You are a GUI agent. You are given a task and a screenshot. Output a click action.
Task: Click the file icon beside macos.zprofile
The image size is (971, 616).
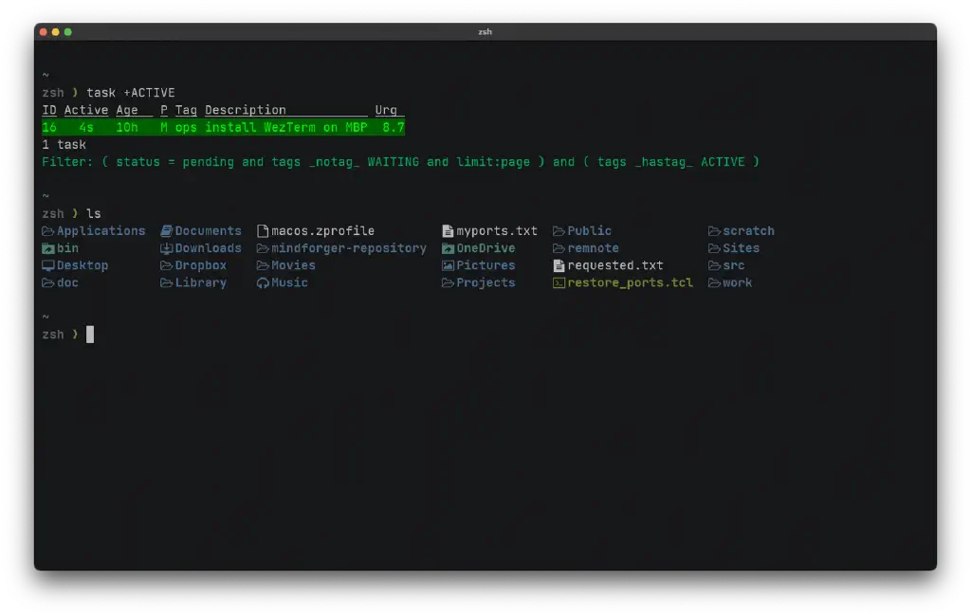pyautogui.click(x=263, y=231)
